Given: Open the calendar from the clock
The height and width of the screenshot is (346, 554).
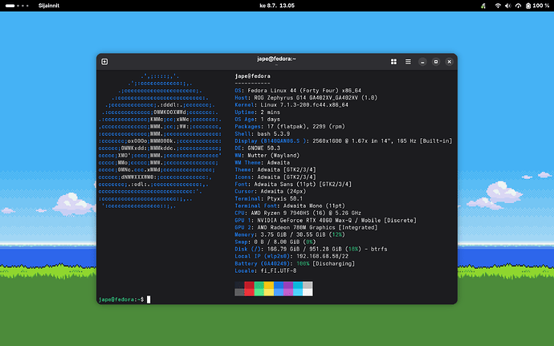Looking at the screenshot, I should 277,6.
